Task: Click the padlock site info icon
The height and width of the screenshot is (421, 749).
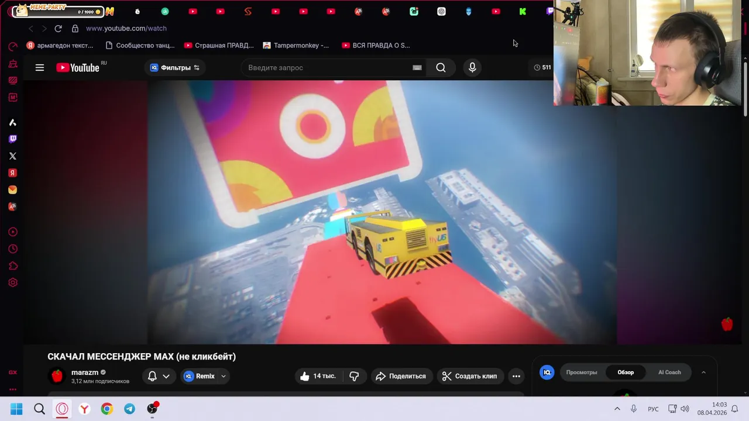Action: [x=75, y=28]
